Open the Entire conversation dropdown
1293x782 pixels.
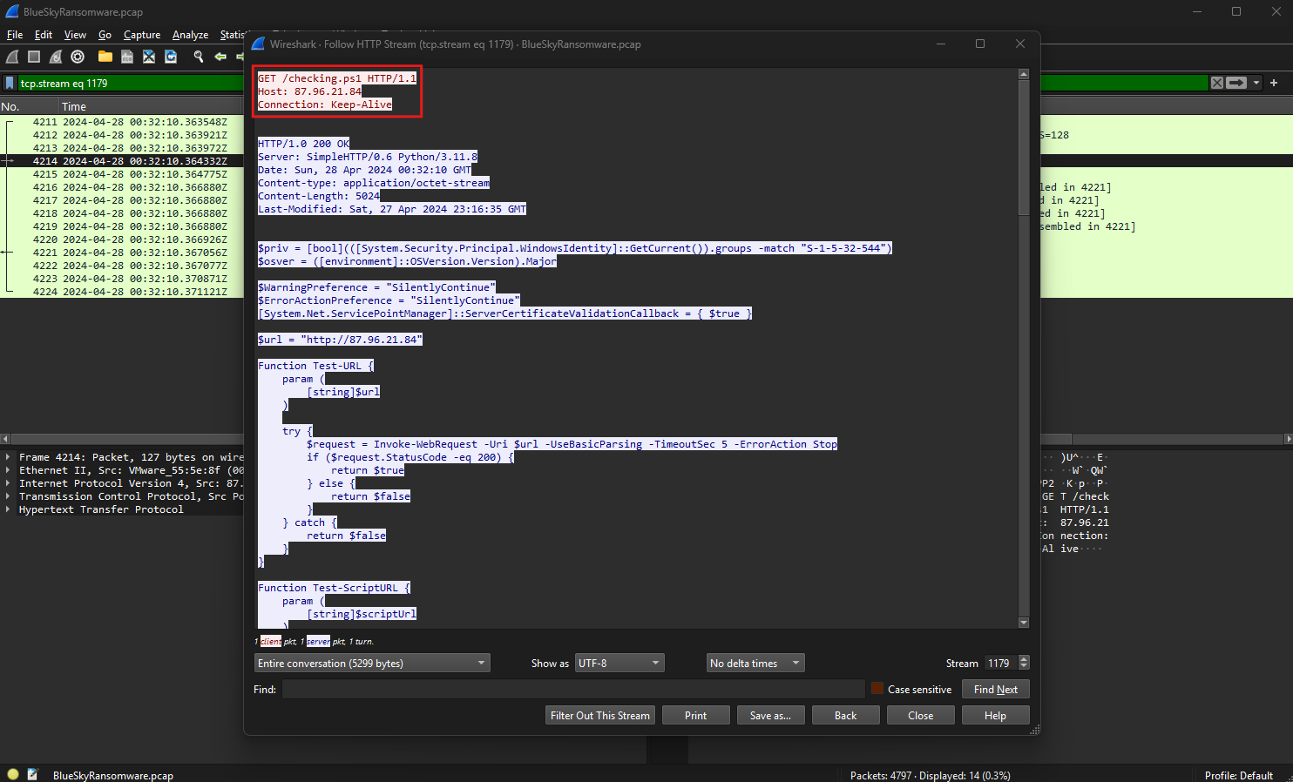[x=372, y=664]
